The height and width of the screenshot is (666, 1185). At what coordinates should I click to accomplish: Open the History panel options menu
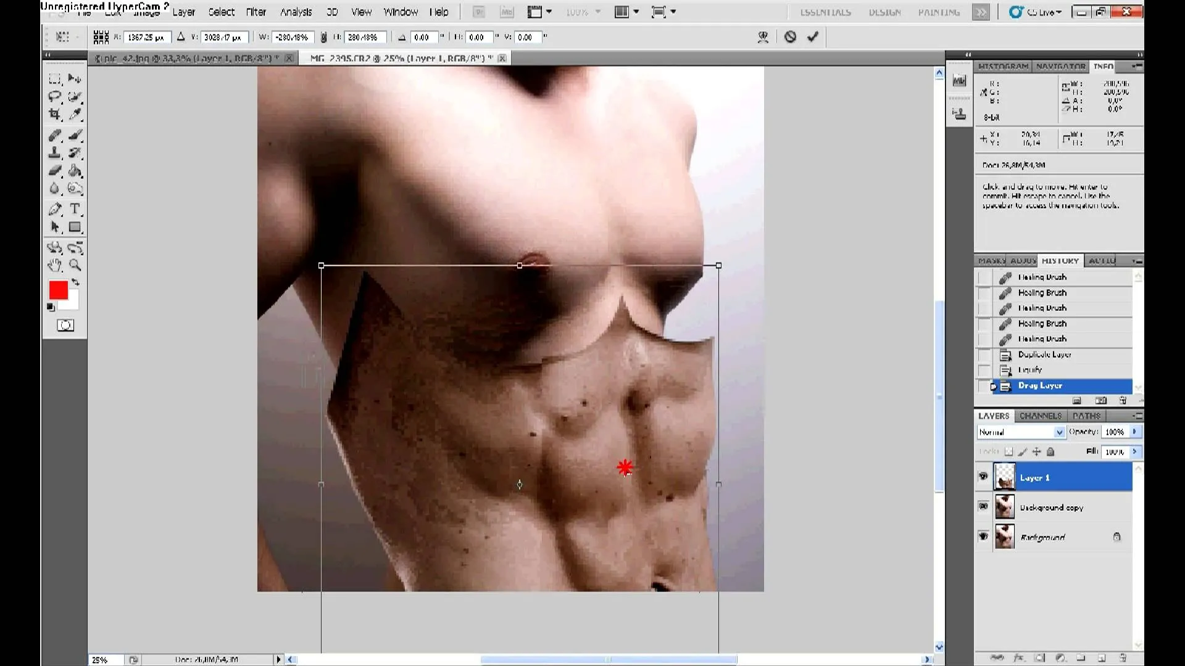click(x=1137, y=261)
